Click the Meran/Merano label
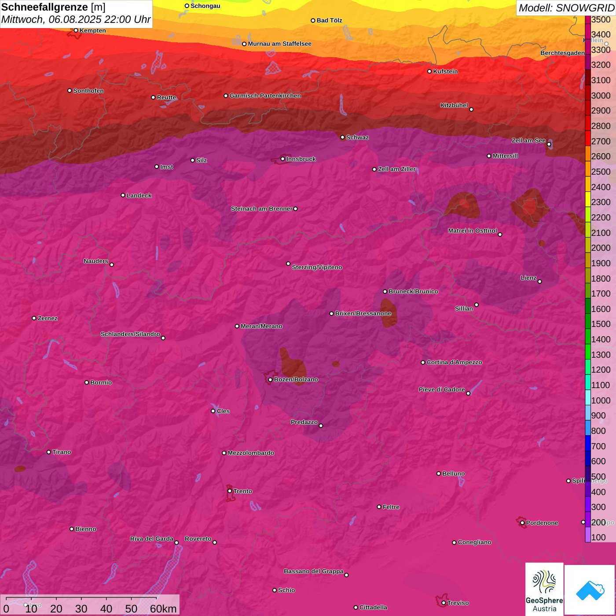 pos(261,326)
